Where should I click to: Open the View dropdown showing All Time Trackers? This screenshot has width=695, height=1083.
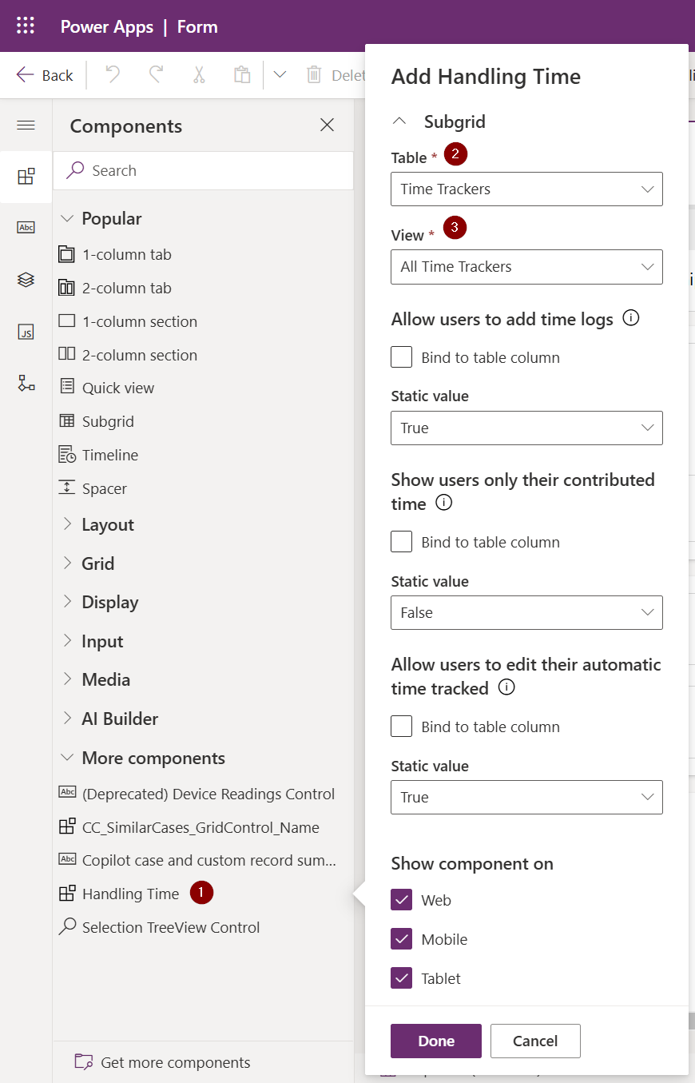[526, 267]
